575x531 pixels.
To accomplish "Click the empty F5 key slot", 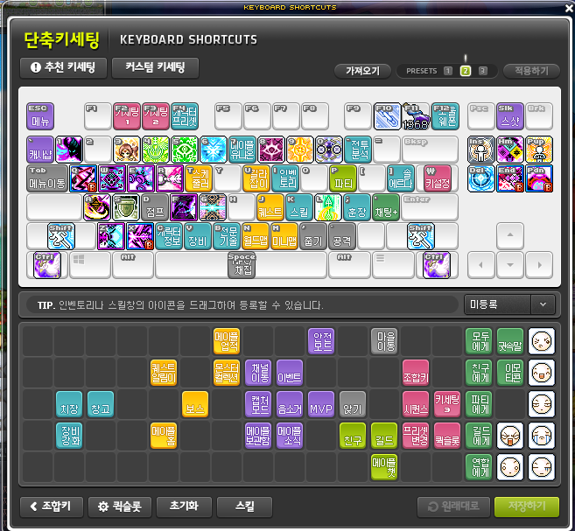I will pyautogui.click(x=228, y=116).
